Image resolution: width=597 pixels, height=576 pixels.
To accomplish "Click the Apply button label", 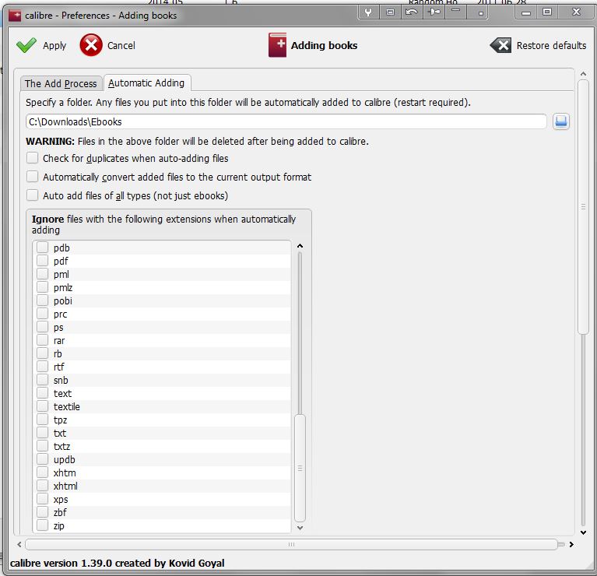I will click(x=54, y=46).
